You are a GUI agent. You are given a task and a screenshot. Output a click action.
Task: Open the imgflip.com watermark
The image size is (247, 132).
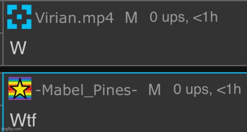click(x=11, y=129)
